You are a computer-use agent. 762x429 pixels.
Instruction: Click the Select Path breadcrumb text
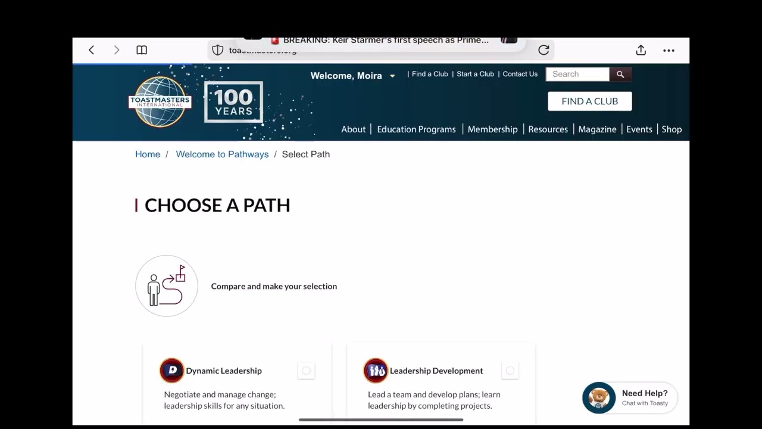305,154
